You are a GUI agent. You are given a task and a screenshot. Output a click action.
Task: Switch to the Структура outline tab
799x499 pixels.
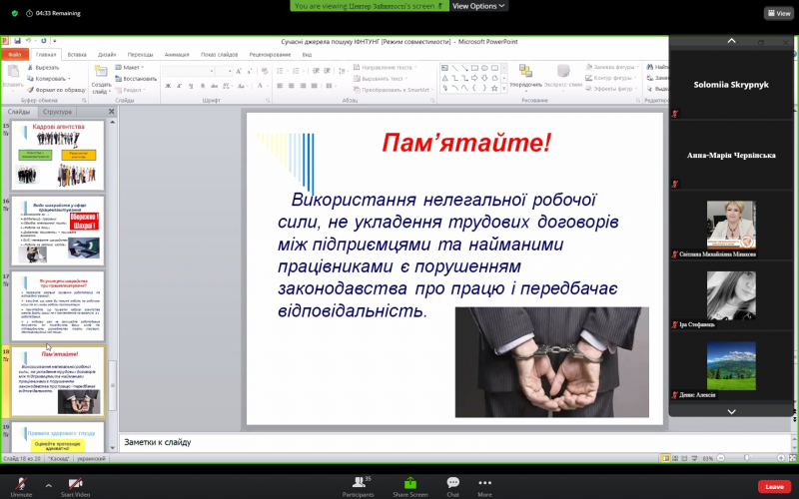[57, 112]
